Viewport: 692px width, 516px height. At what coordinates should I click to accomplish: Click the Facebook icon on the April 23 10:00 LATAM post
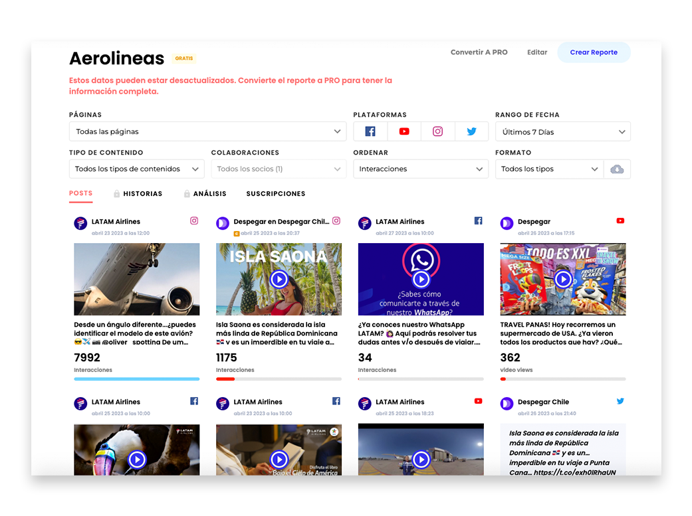pyautogui.click(x=336, y=401)
